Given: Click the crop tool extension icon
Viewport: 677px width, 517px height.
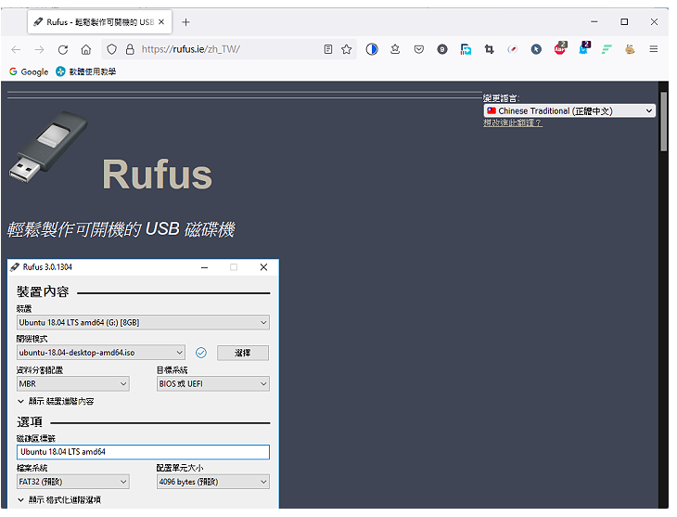Looking at the screenshot, I should (489, 50).
